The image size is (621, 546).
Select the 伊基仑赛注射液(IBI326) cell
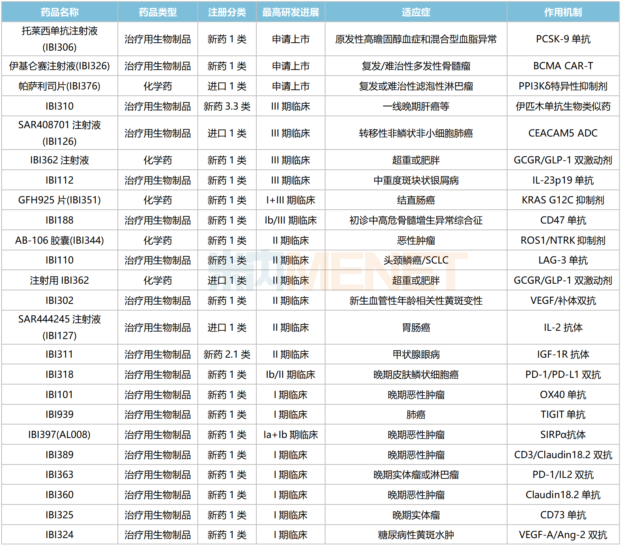point(60,66)
